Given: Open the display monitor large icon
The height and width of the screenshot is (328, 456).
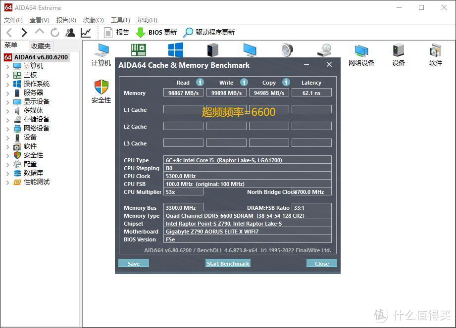Looking at the screenshot, I should 250,49.
